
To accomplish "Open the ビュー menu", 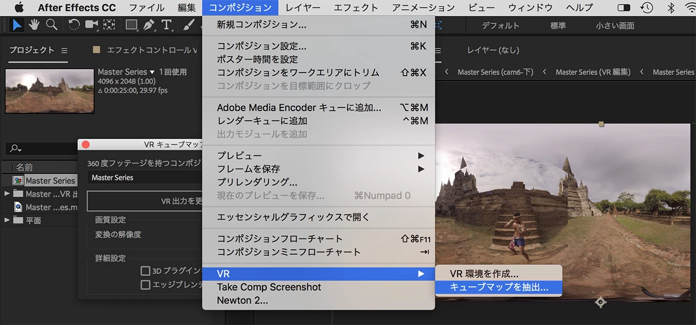I will pyautogui.click(x=482, y=8).
